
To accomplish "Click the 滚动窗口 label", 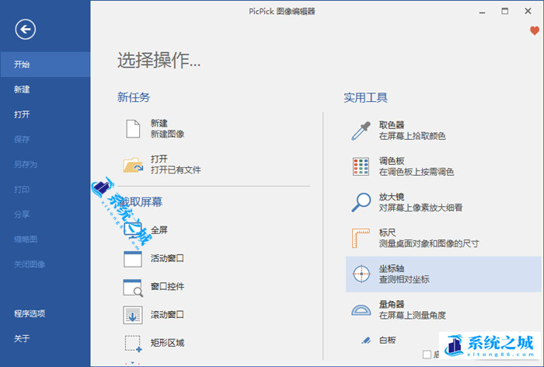I will pos(167,315).
